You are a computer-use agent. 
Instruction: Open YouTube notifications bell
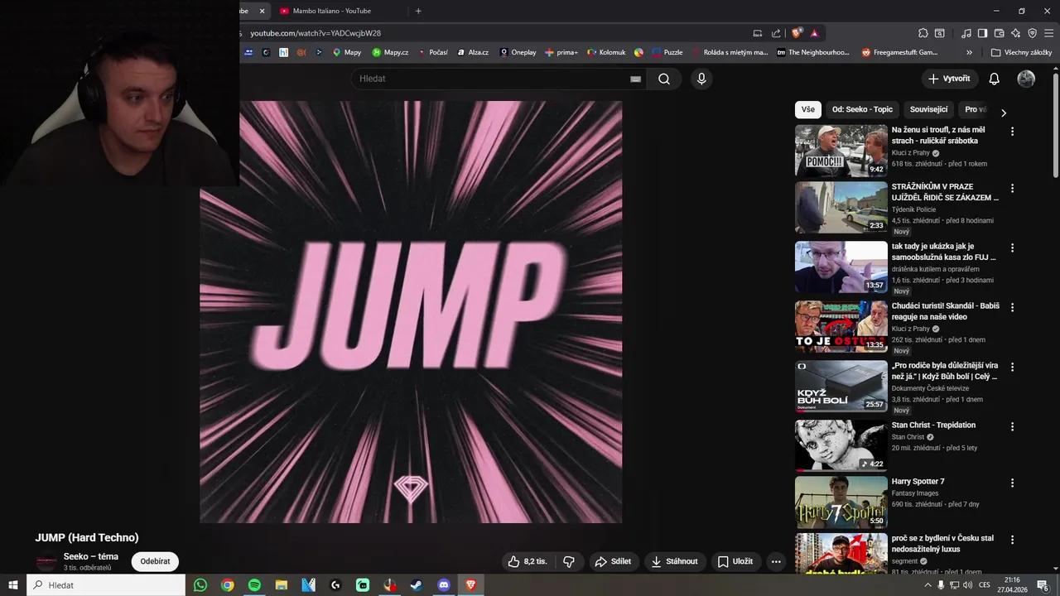pyautogui.click(x=995, y=79)
